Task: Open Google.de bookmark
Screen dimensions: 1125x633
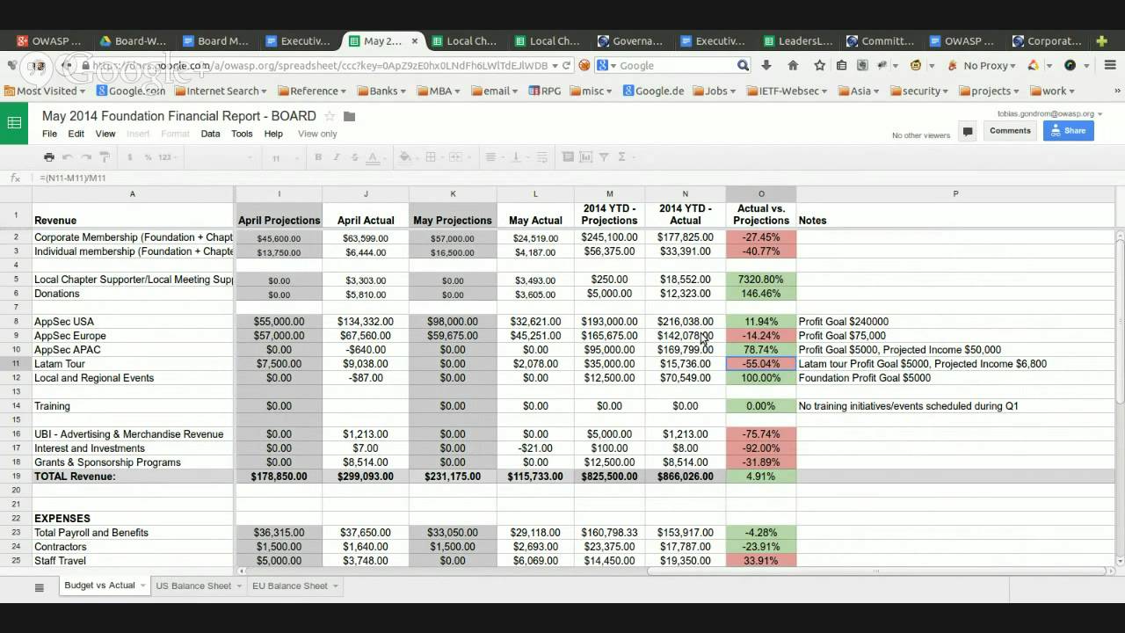Action: pos(652,91)
